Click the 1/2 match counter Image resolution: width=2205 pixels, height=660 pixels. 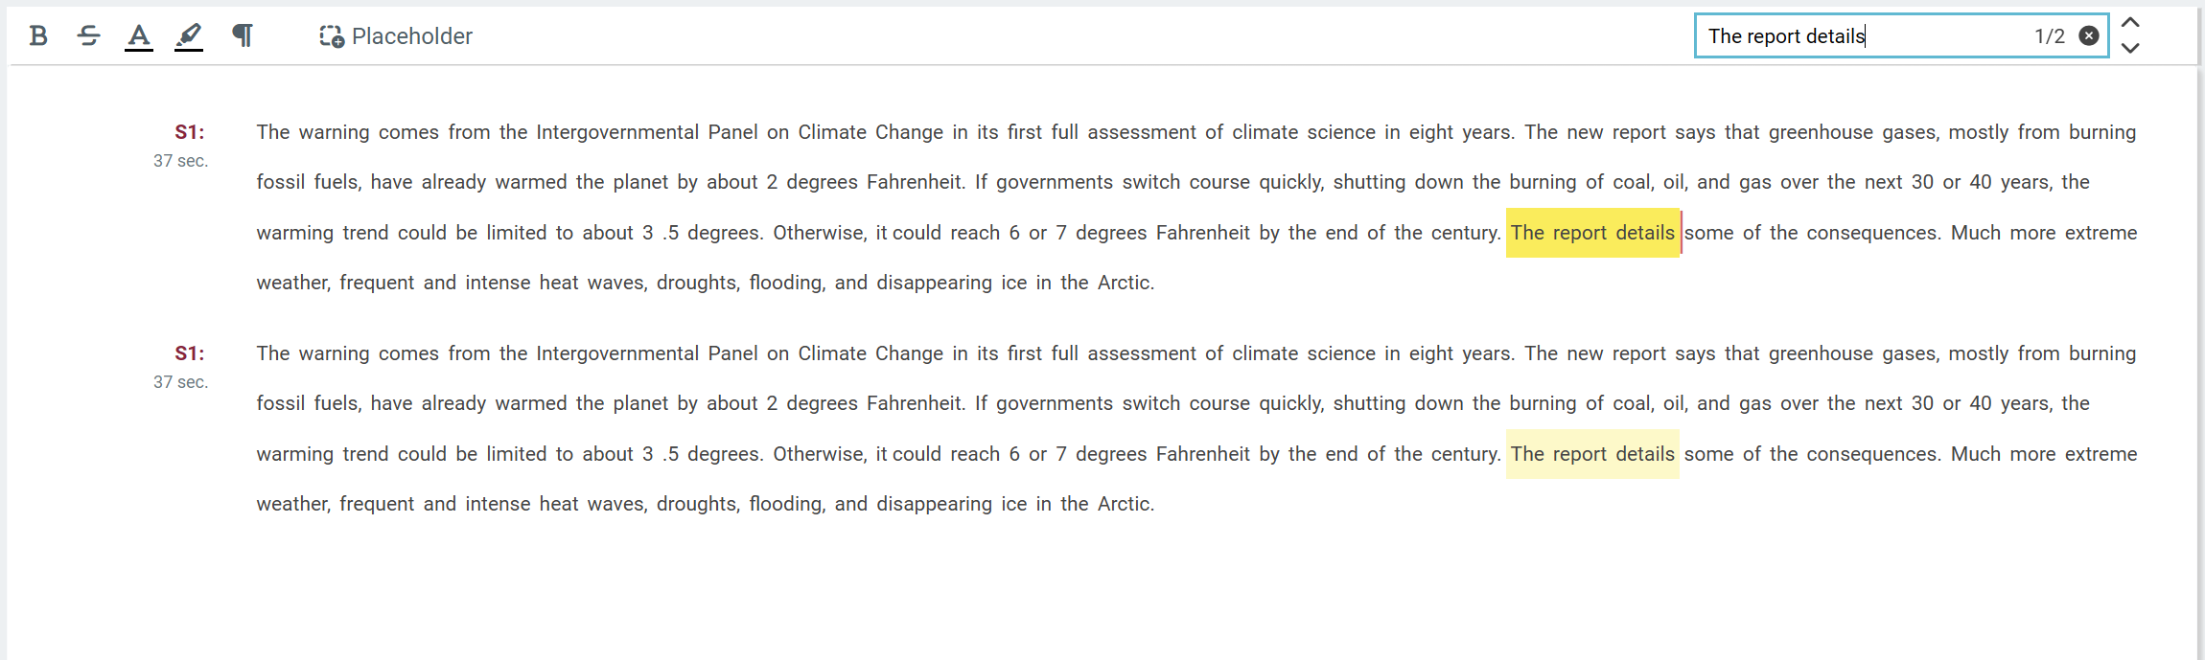point(2050,36)
